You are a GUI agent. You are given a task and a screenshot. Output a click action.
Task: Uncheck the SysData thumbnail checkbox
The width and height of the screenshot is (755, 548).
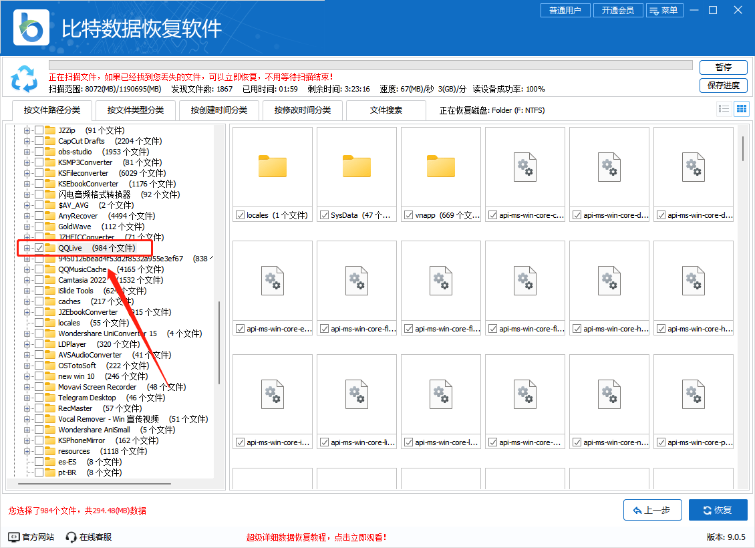324,215
